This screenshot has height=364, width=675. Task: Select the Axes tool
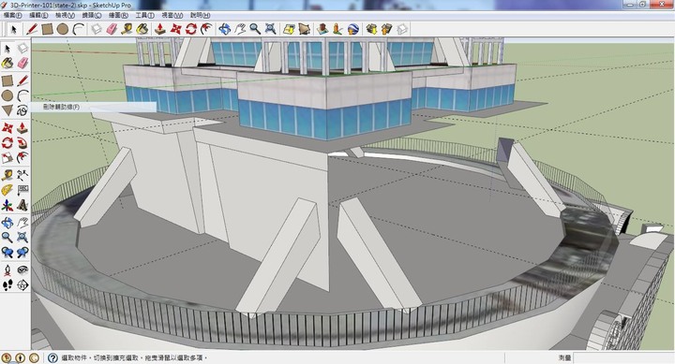coord(7,206)
